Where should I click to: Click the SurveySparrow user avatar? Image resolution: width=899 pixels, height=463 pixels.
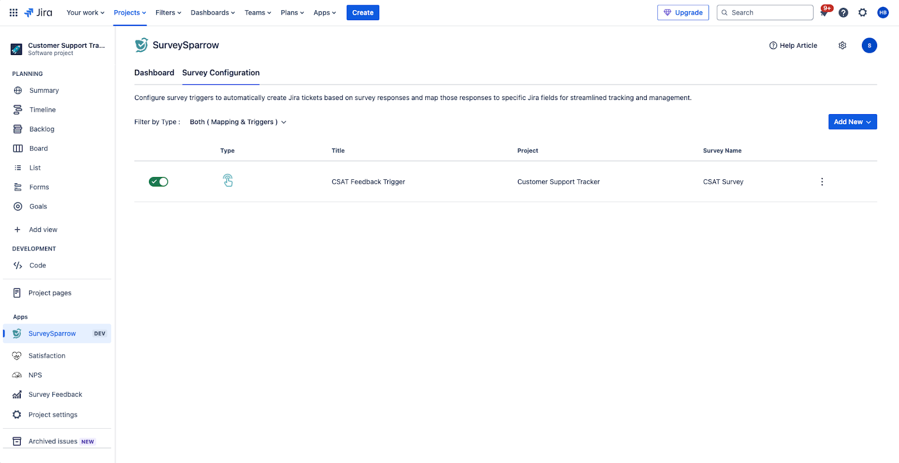tap(869, 46)
